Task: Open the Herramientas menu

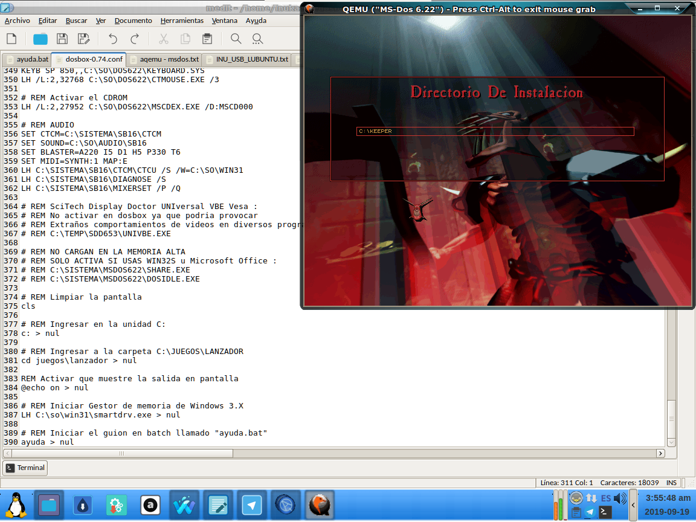Action: pos(182,21)
